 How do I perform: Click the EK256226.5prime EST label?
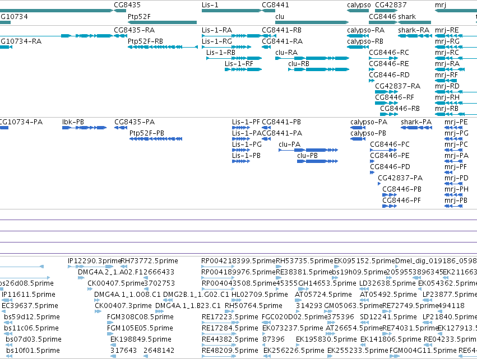pos(294,351)
